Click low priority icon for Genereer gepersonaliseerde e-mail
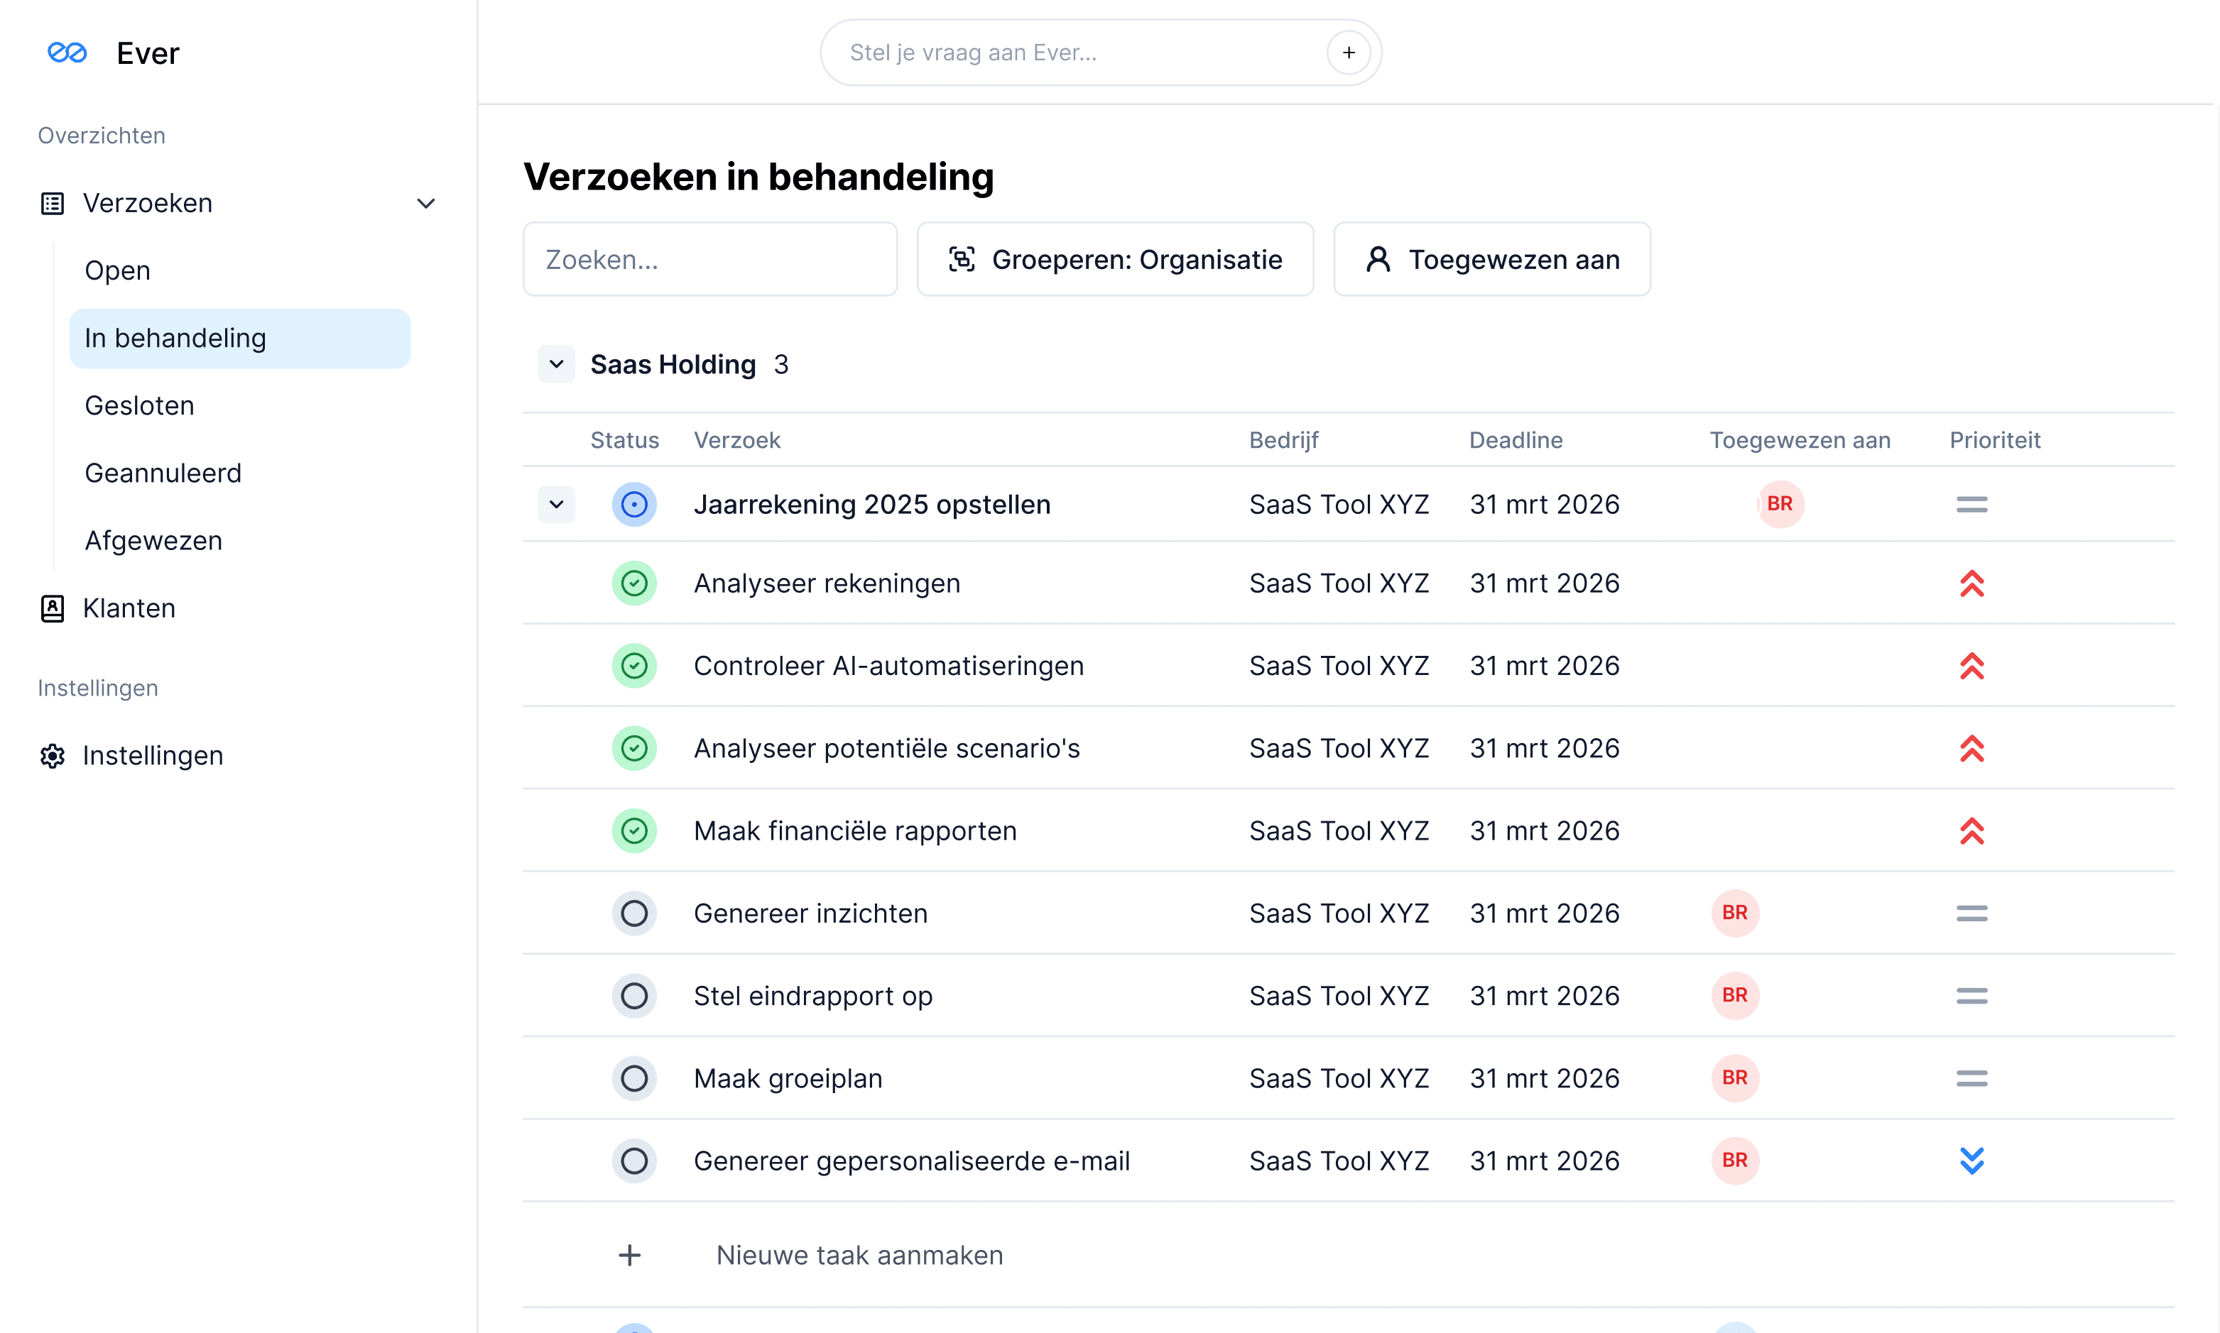This screenshot has height=1333, width=2220. (1971, 1161)
